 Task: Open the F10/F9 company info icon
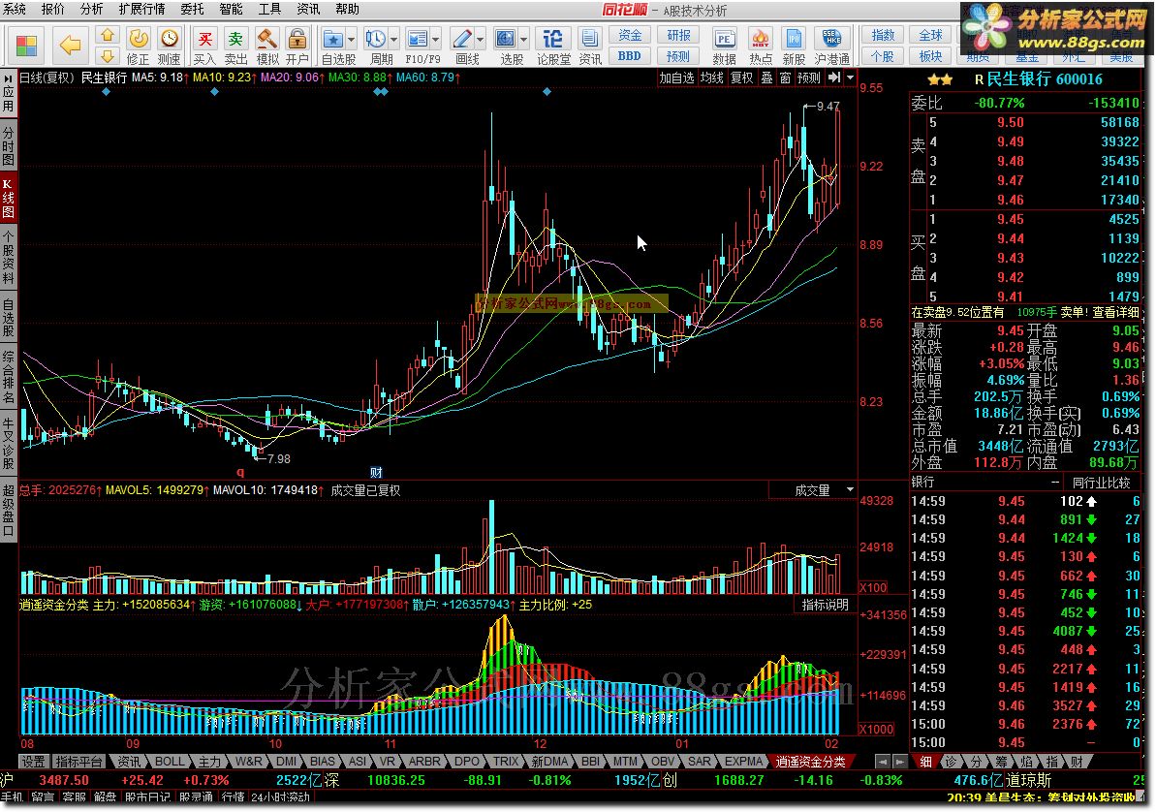pos(418,39)
